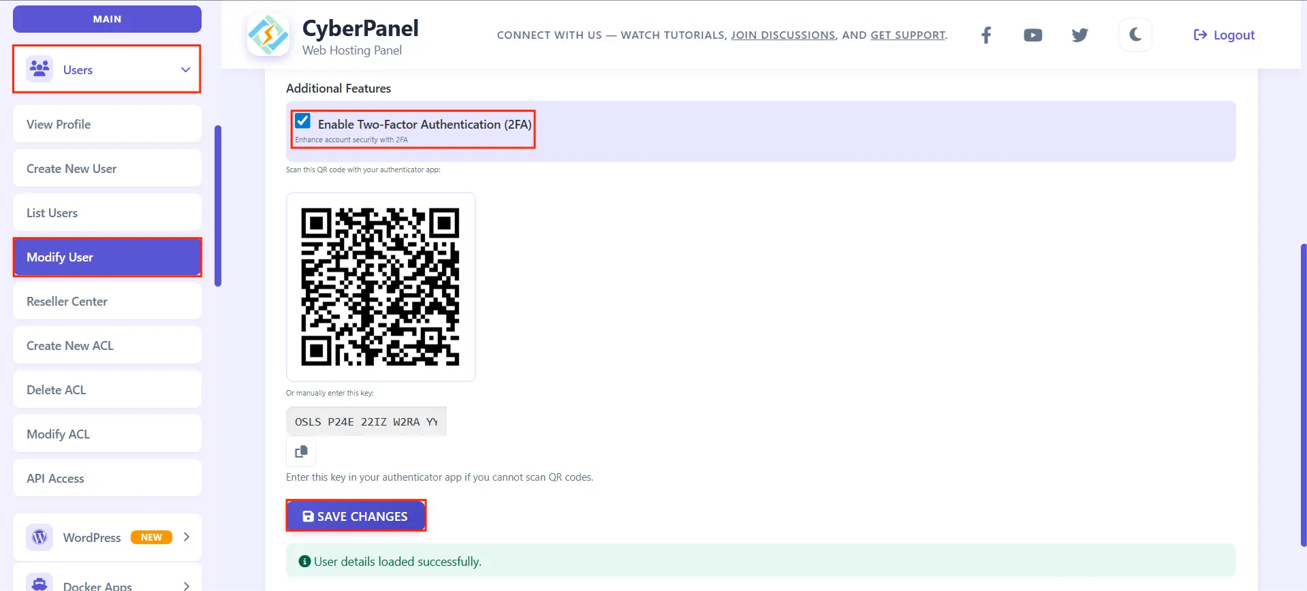The width and height of the screenshot is (1307, 591).
Task: Click the 'Web Hosting Panel' subtitle
Action: [352, 50]
